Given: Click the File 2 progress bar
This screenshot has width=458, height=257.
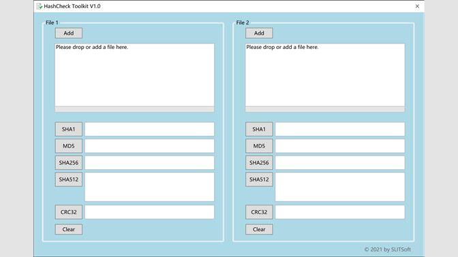Looking at the screenshot, I should click(x=325, y=109).
